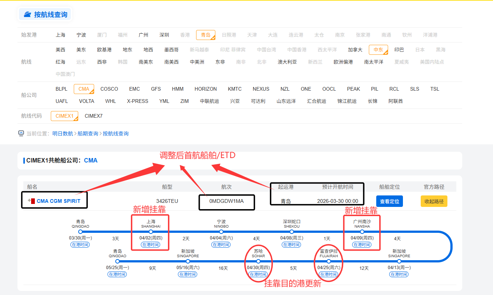This screenshot has height=295, width=493.
Task: Expand 在港时间 under Qingdao 03/30
Action: (x=80, y=245)
